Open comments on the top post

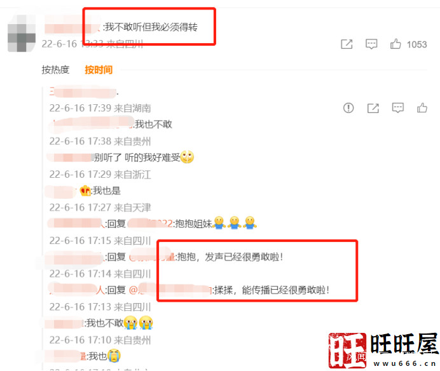[x=371, y=44]
